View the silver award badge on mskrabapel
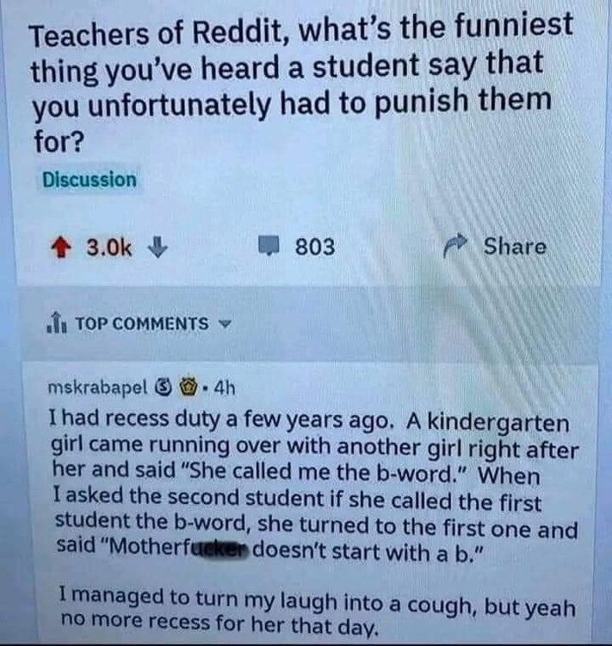This screenshot has width=612, height=646. [163, 388]
